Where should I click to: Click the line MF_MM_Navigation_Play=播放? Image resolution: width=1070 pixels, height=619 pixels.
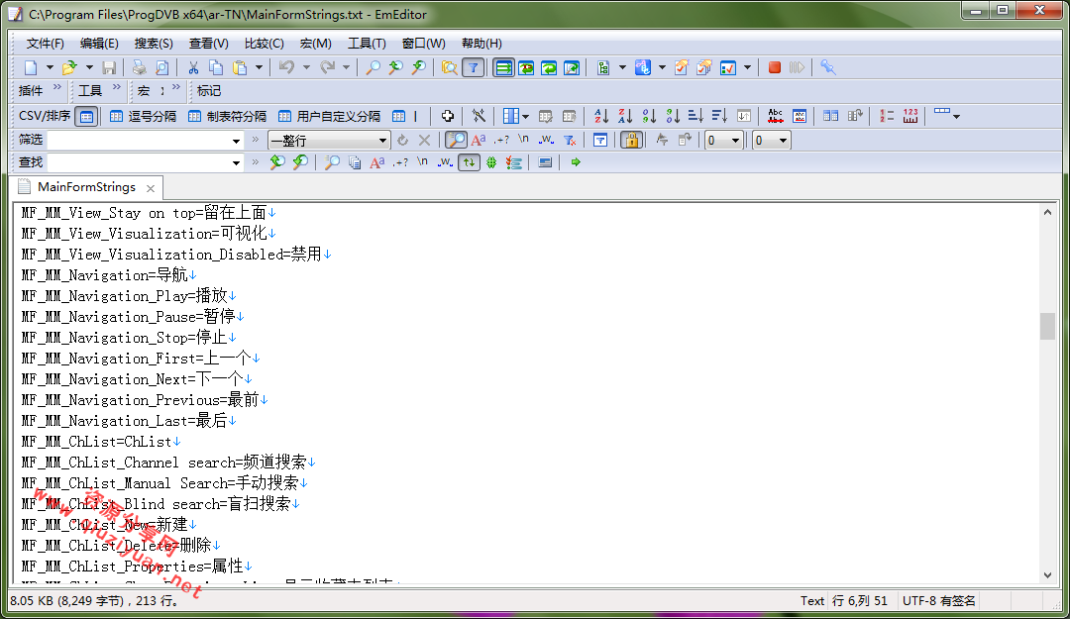(x=128, y=295)
